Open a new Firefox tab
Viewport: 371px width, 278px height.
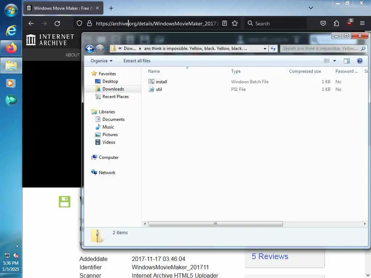tap(111, 8)
